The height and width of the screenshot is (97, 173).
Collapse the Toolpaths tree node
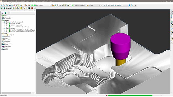pos(1,20)
